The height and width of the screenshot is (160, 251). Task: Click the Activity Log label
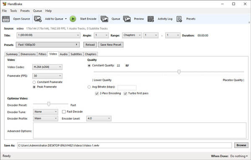(165, 19)
